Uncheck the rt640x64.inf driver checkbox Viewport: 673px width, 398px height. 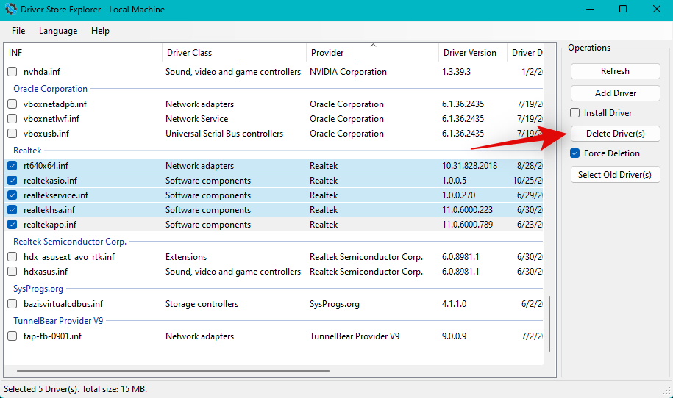click(12, 166)
